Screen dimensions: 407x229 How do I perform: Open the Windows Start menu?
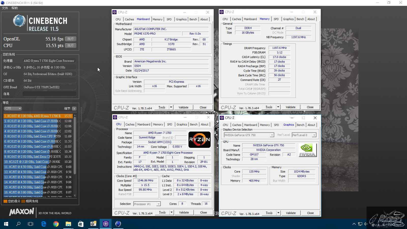(x=6, y=224)
